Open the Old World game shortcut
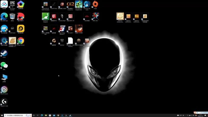The width and height of the screenshot is (208, 117). pos(79,41)
